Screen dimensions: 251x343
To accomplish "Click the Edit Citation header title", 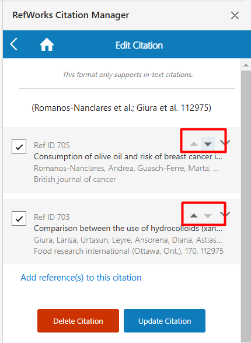I will (x=139, y=45).
